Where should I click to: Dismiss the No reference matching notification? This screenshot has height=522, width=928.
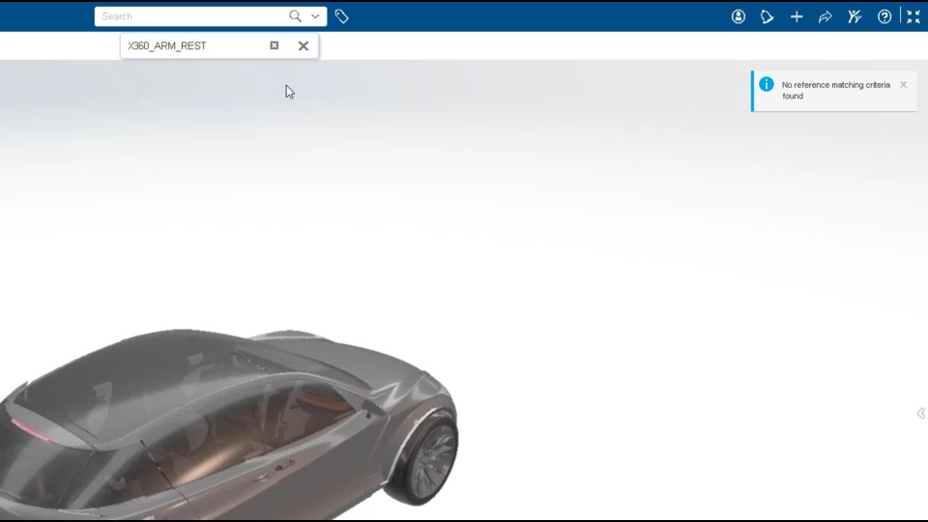tap(903, 85)
